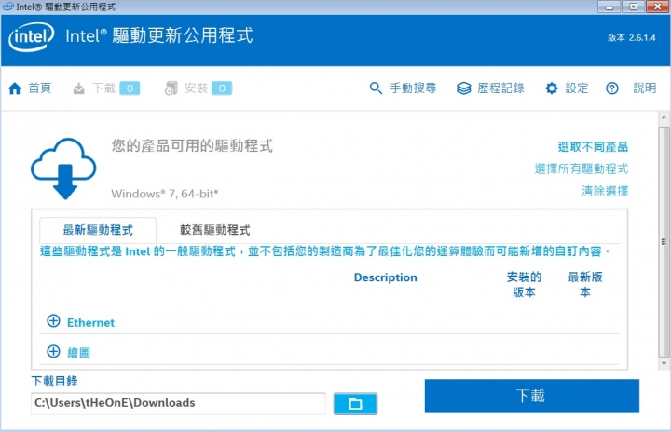Switch to 較舊驅動程式 tab
Viewport: 671px width, 432px height.
coord(215,230)
